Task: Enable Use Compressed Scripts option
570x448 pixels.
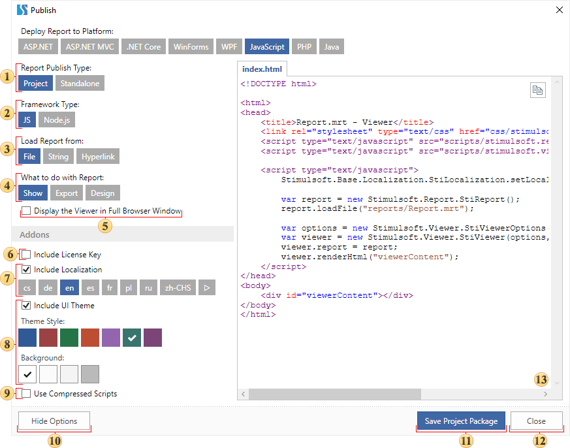Action: [26, 394]
